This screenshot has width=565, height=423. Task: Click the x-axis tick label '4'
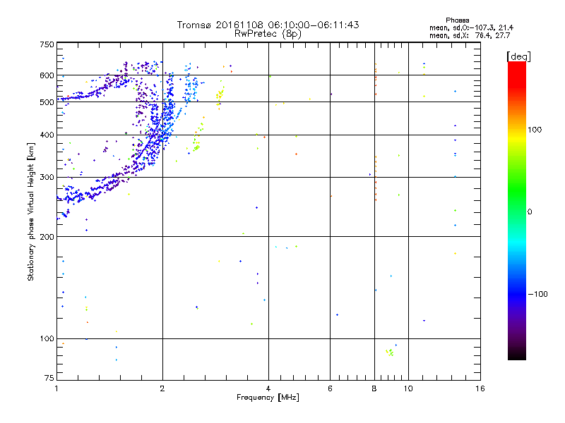[268, 388]
